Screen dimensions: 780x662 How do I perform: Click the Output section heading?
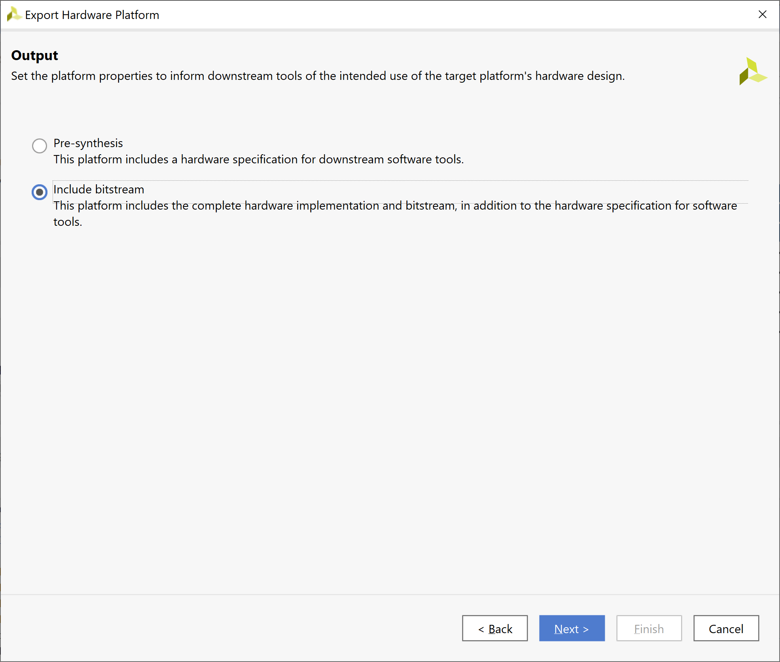click(34, 55)
